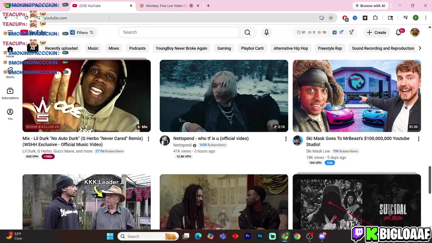Open the Create menu button
Image resolution: width=432 pixels, height=243 pixels.
point(376,32)
